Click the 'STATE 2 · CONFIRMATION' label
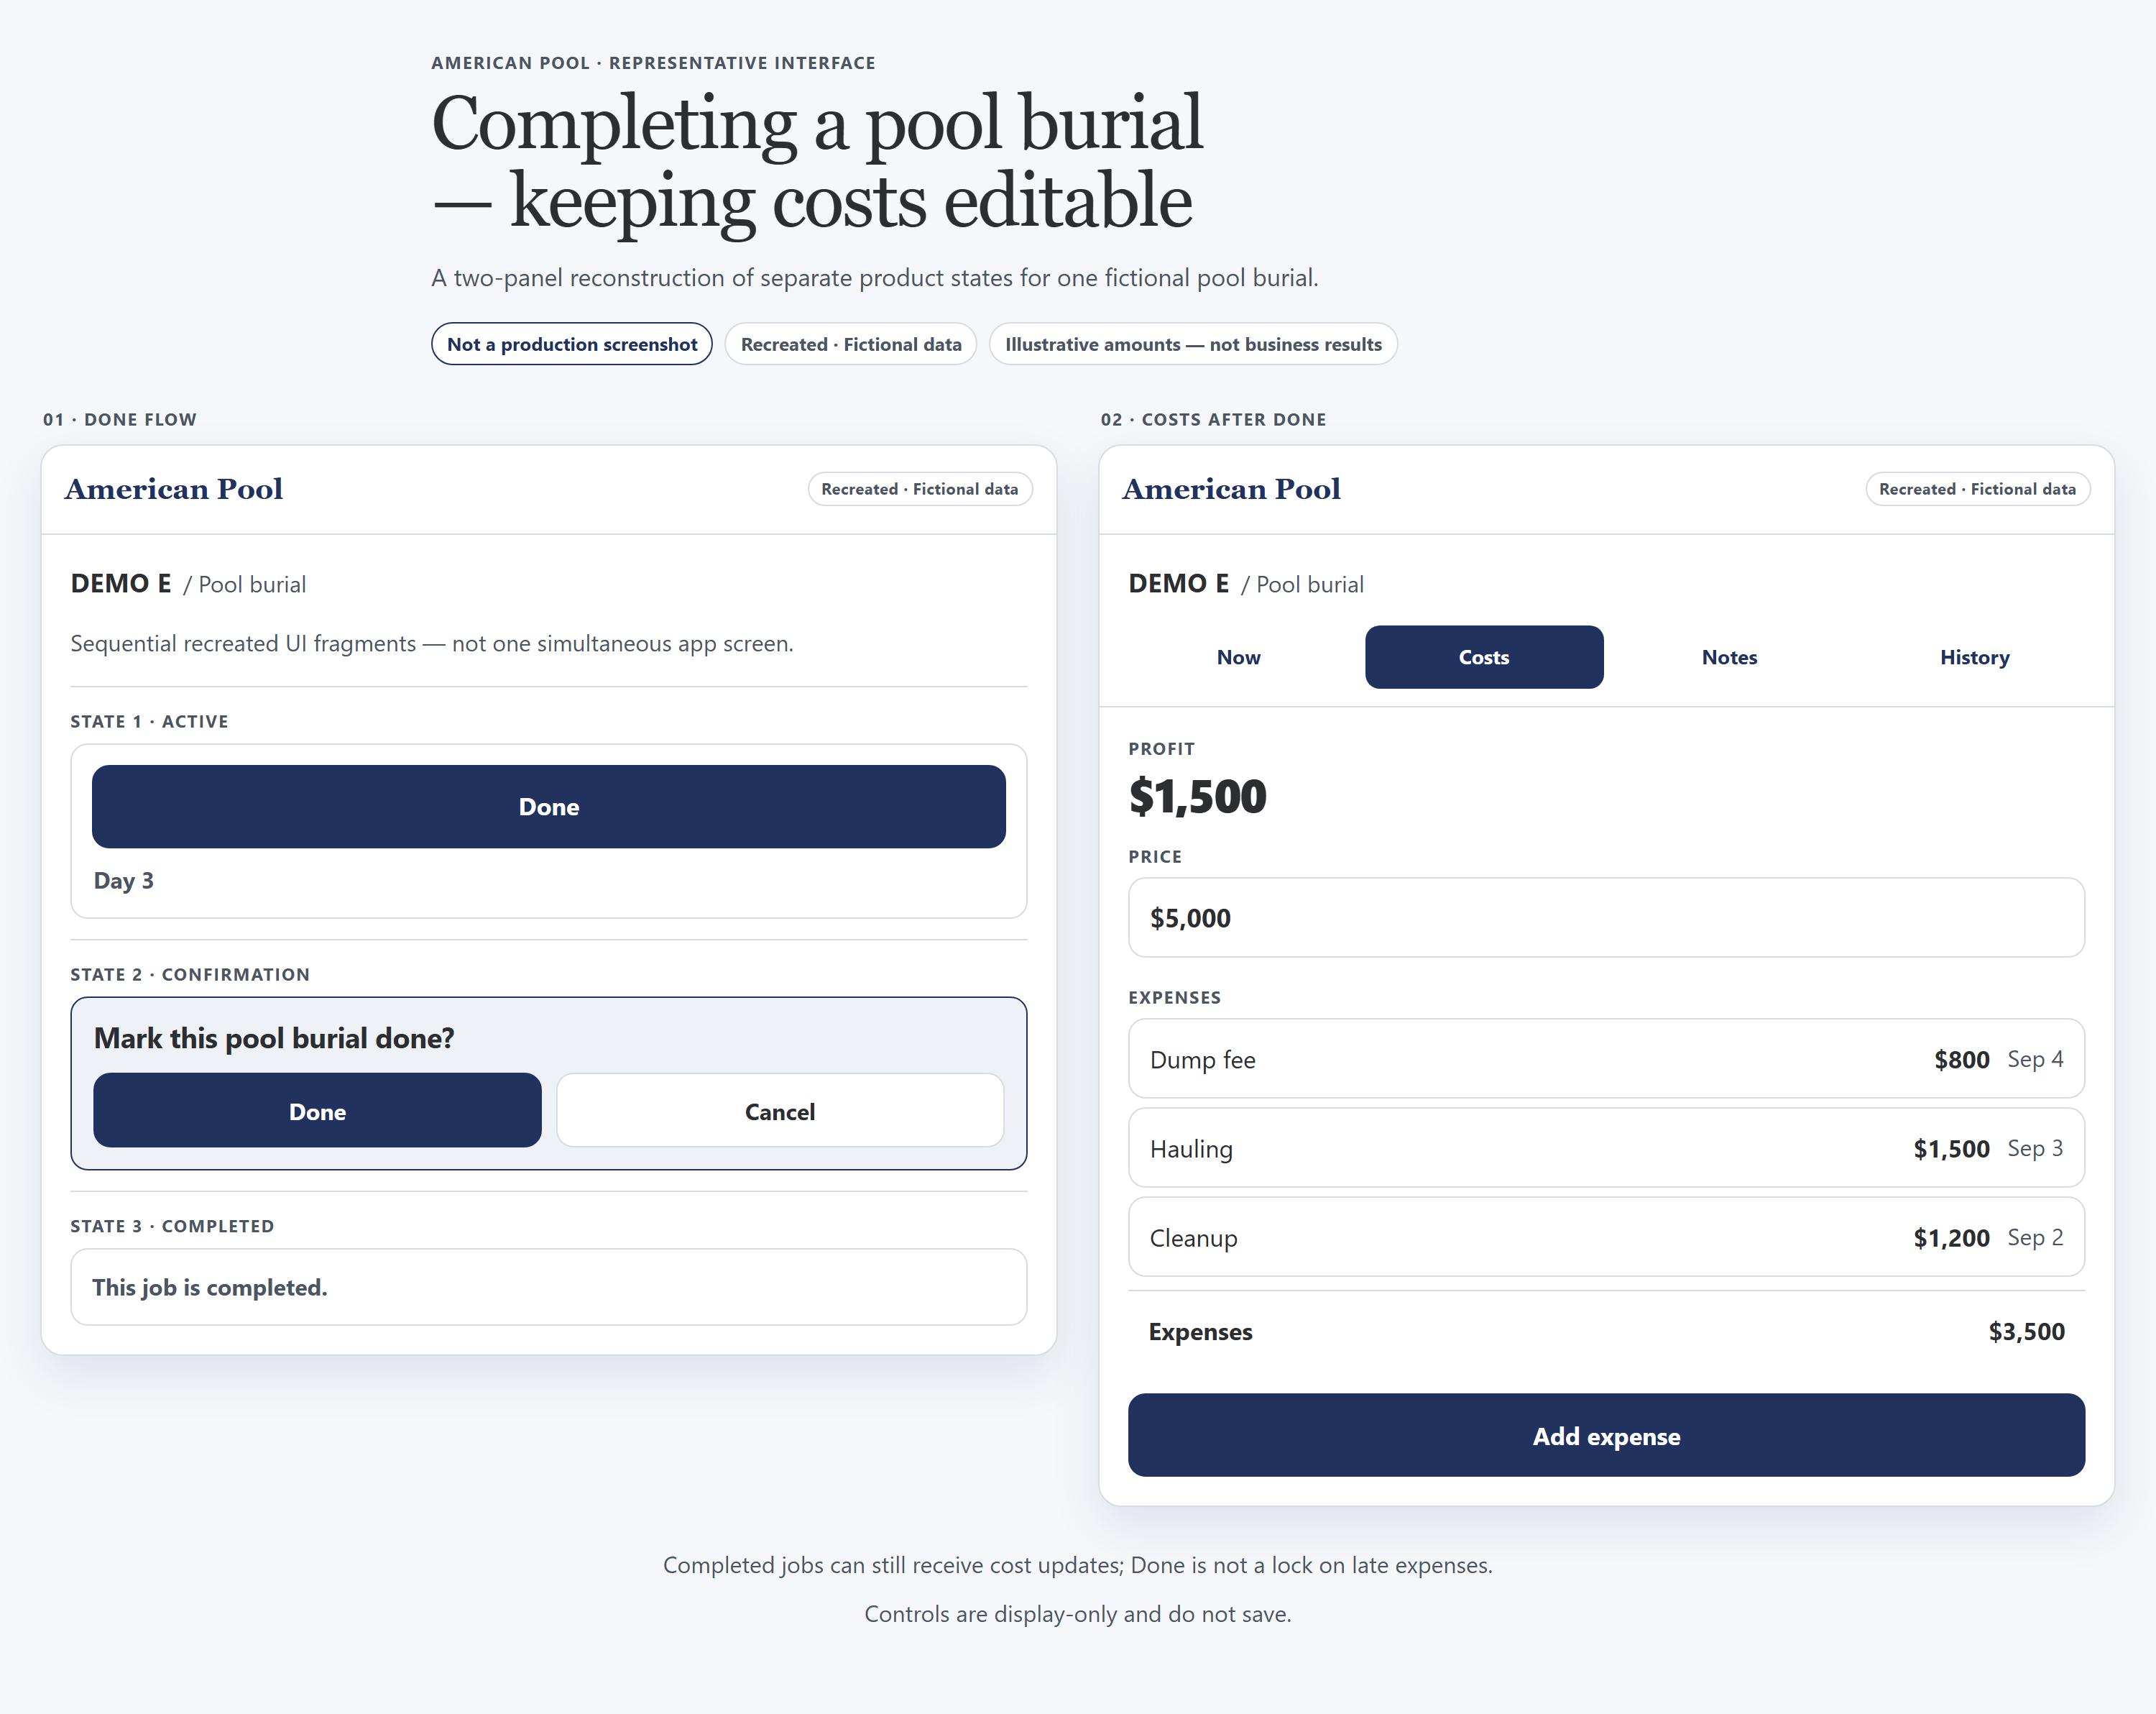 click(x=190, y=975)
